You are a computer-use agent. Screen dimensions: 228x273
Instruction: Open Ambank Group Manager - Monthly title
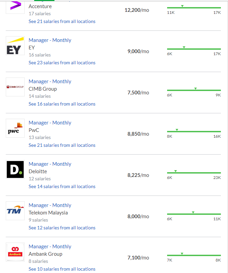pyautogui.click(x=50, y=247)
